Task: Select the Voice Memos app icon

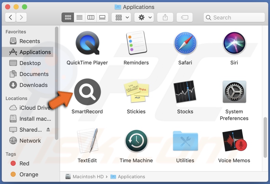Action: coord(234,141)
